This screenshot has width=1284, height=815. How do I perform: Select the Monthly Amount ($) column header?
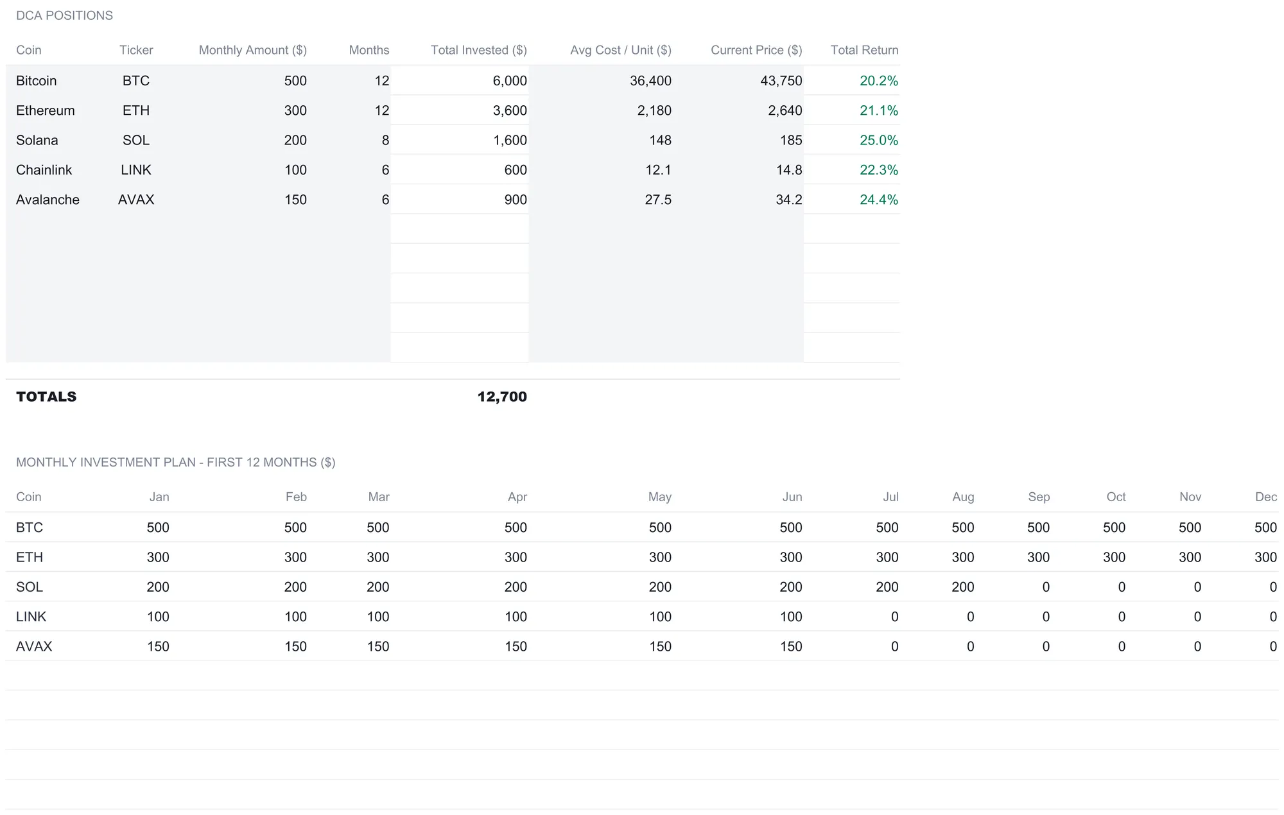pos(253,50)
